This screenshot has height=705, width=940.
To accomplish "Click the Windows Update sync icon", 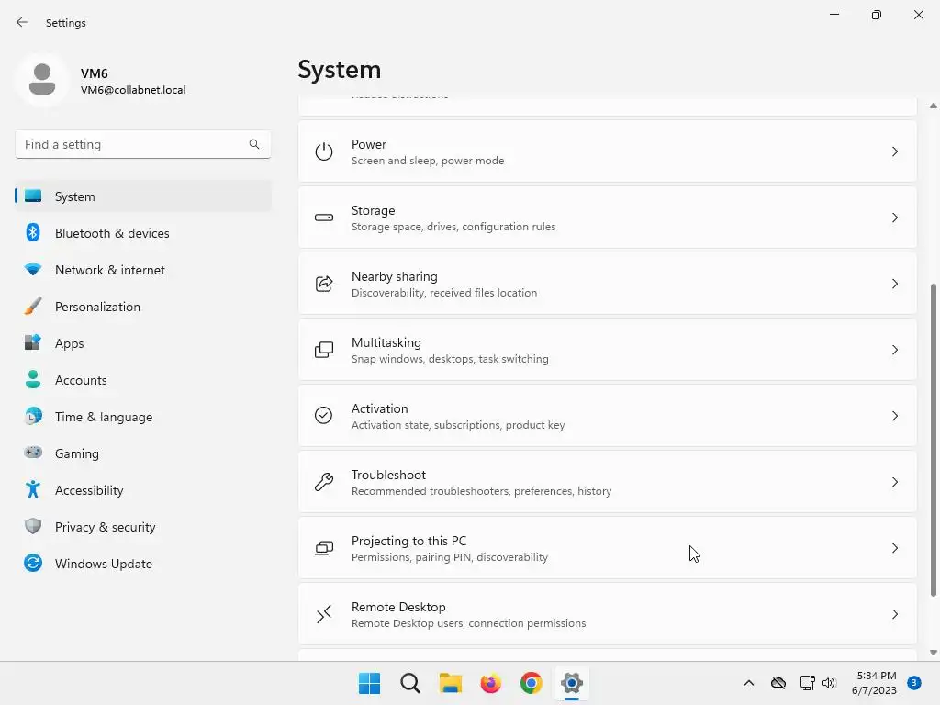I will click(33, 563).
